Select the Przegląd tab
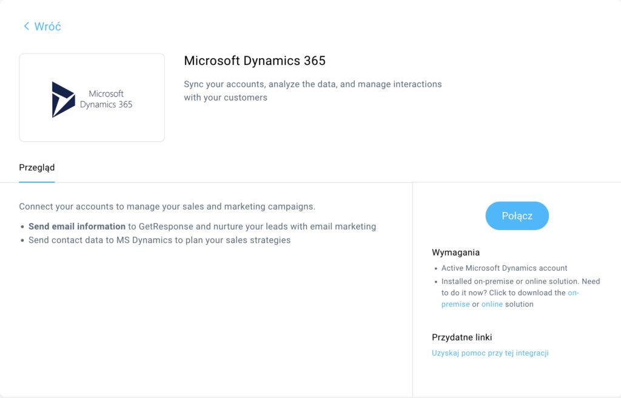 point(37,168)
